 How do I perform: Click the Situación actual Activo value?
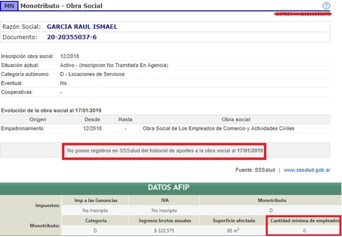pyautogui.click(x=114, y=65)
